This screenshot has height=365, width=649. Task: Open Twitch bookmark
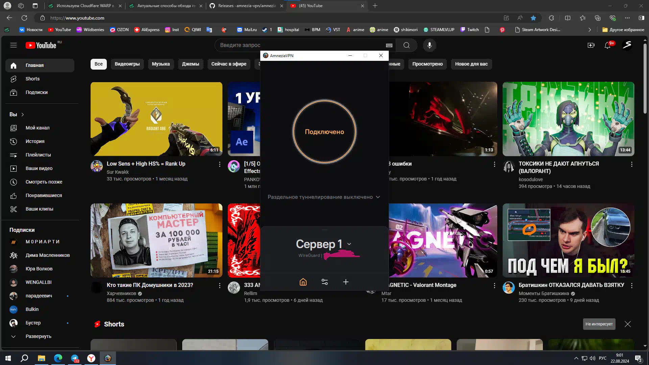[x=469, y=30]
